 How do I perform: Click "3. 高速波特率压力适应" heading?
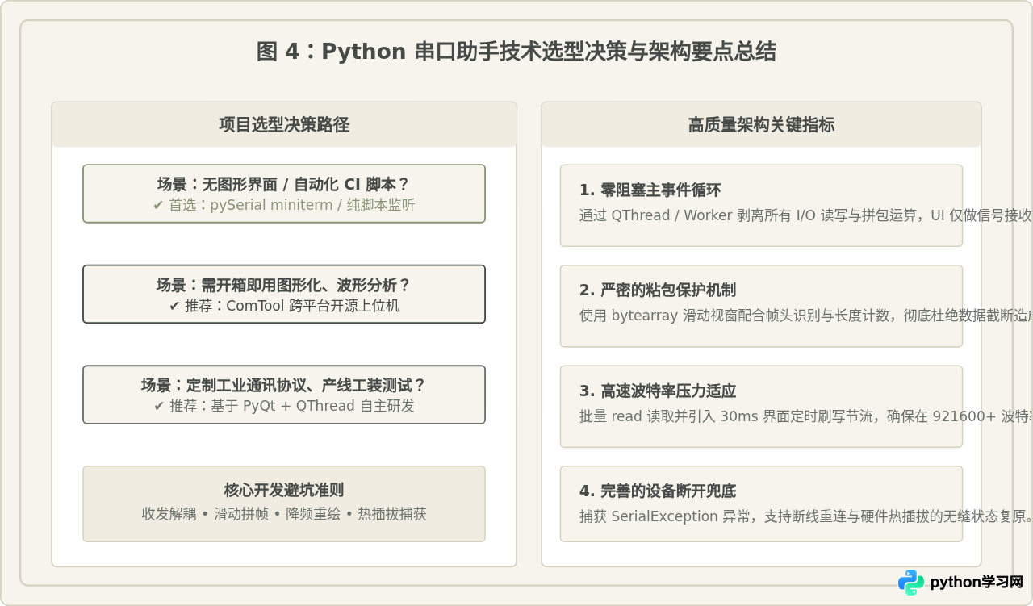pos(658,391)
